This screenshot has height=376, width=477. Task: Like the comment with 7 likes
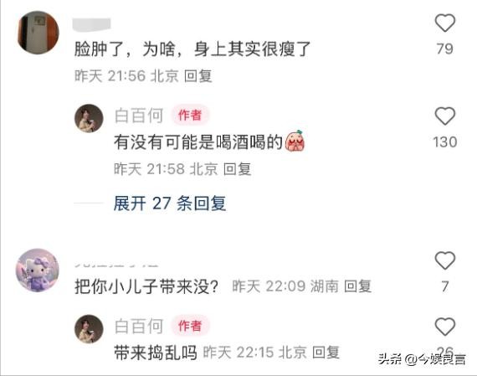[444, 260]
